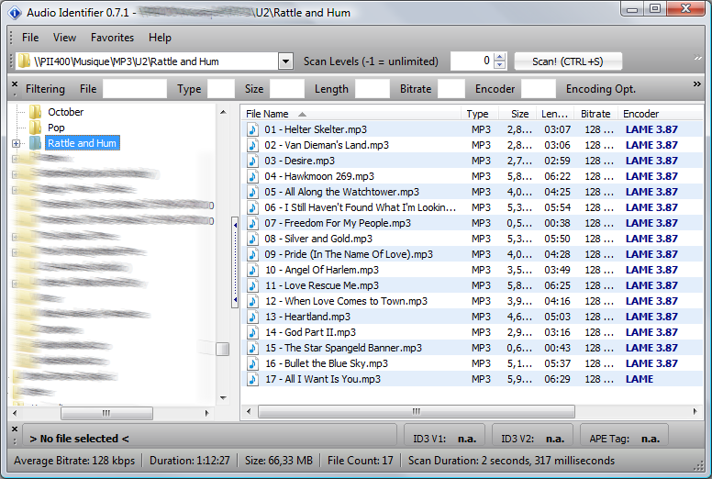Click the Encoder filter input field

pyautogui.click(x=538, y=88)
